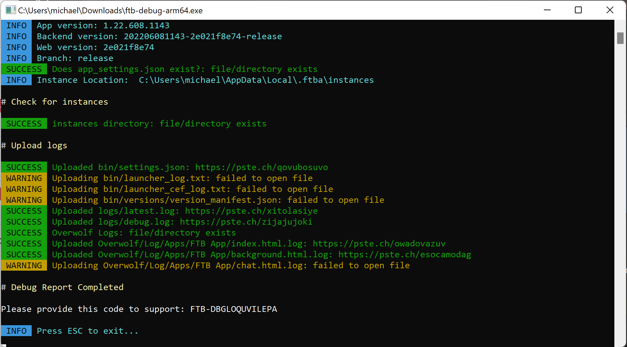Click the SUCCESS badge for app_settings.json
This screenshot has height=347, width=627.
pyautogui.click(x=24, y=69)
